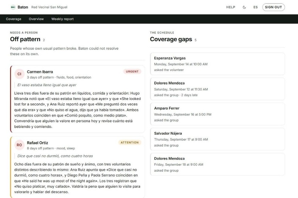This screenshot has width=298, height=198.
Task: Click the URGENT badge on Carmen Ibarra
Action: pos(132,72)
